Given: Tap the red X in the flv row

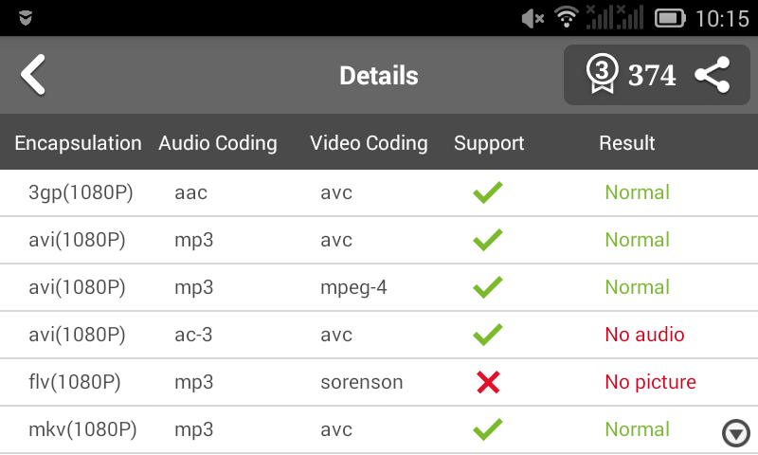Looking at the screenshot, I should 488,383.
